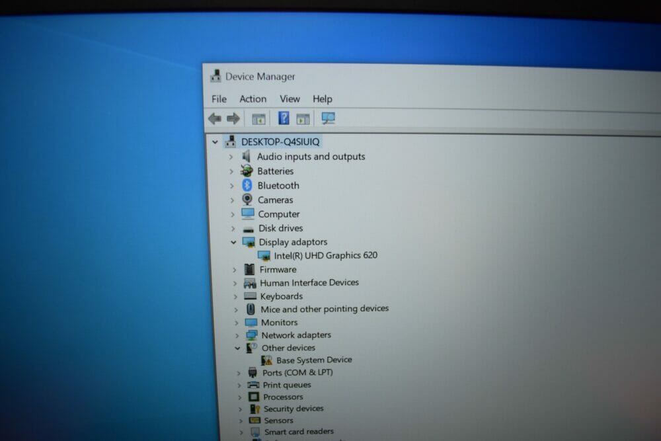Click the warning icon of Base System Device
This screenshot has width=661, height=441.
pyautogui.click(x=266, y=360)
